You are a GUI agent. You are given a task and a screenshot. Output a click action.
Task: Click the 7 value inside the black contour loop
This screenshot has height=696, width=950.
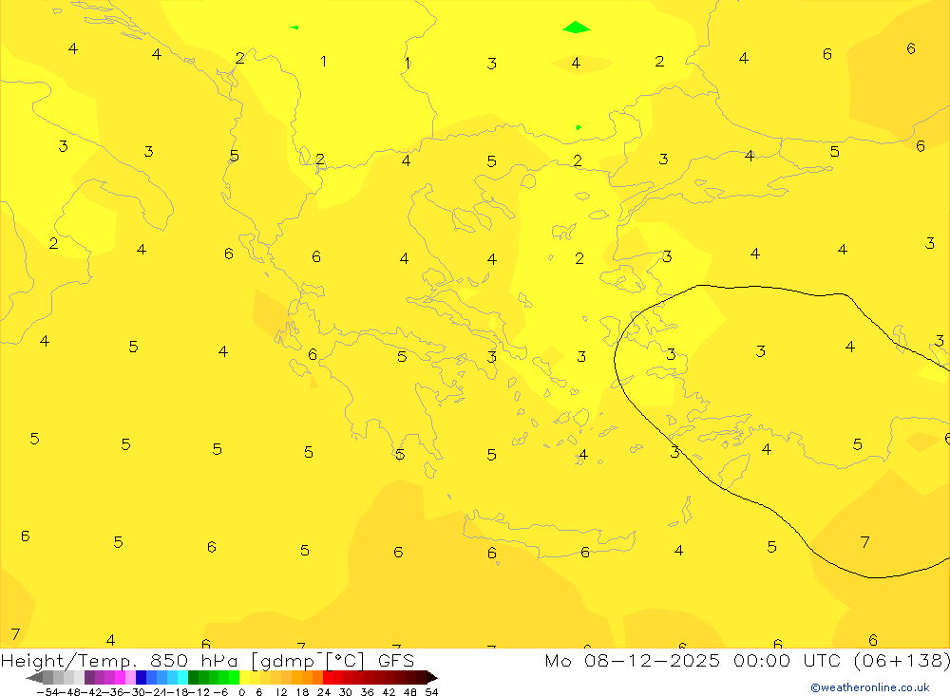point(864,541)
